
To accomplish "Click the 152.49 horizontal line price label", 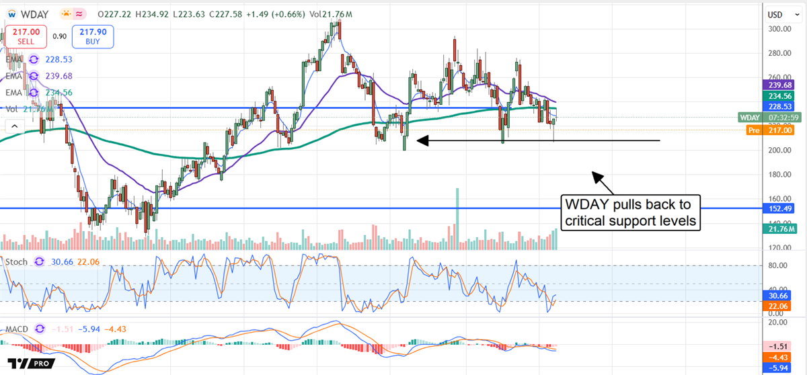I will [783, 208].
